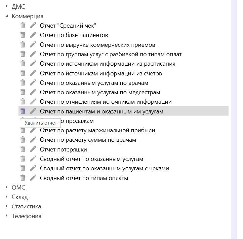
Task: Edit "Отчет по оказанным услугам по врачам"
Action: pos(33,83)
